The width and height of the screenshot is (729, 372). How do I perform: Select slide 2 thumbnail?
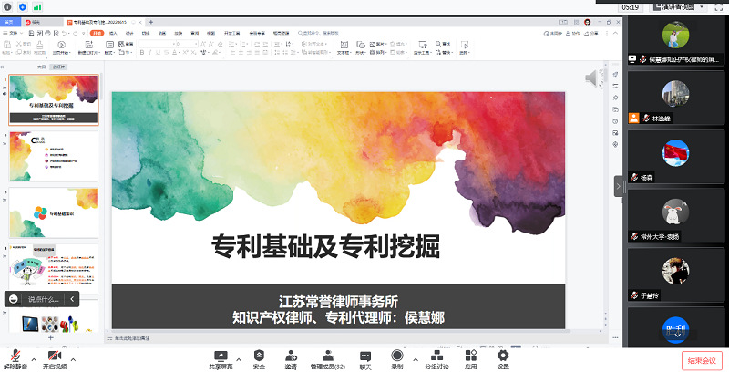click(54, 156)
